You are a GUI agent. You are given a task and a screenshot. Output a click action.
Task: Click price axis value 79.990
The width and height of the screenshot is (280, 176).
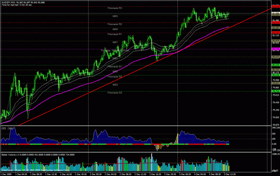click(x=276, y=80)
